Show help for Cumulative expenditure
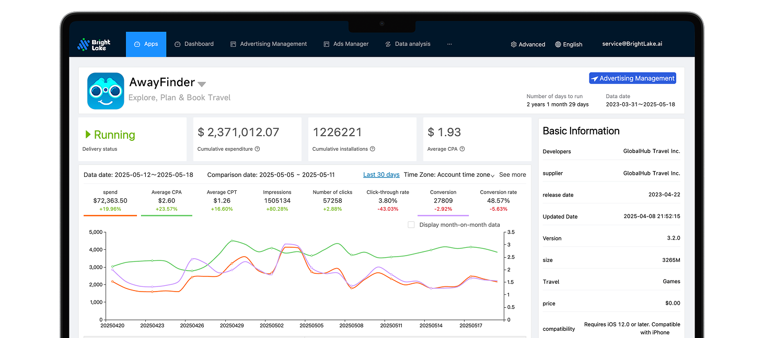This screenshot has height=338, width=764. click(x=257, y=149)
